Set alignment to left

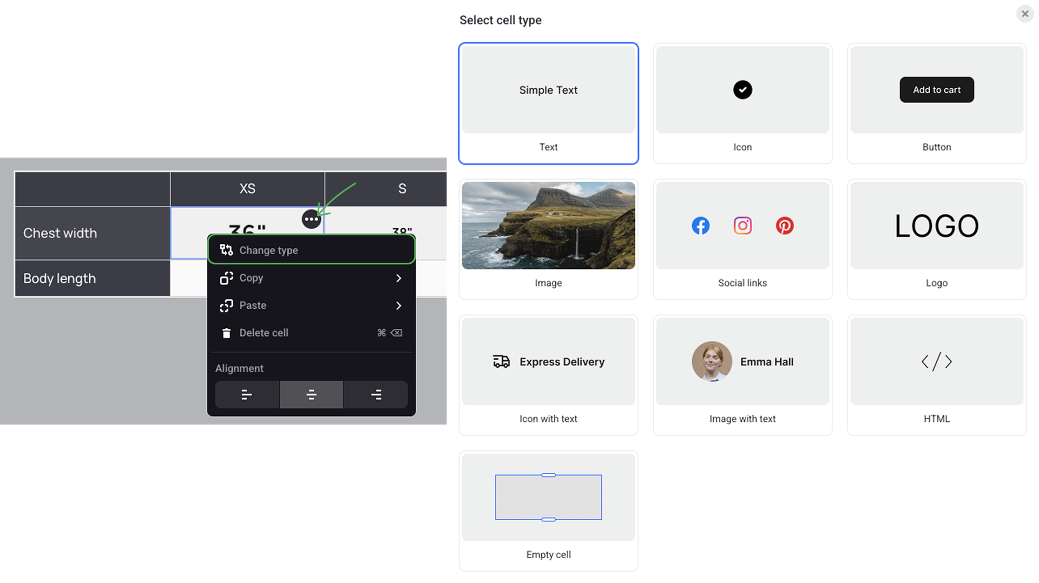tap(247, 395)
